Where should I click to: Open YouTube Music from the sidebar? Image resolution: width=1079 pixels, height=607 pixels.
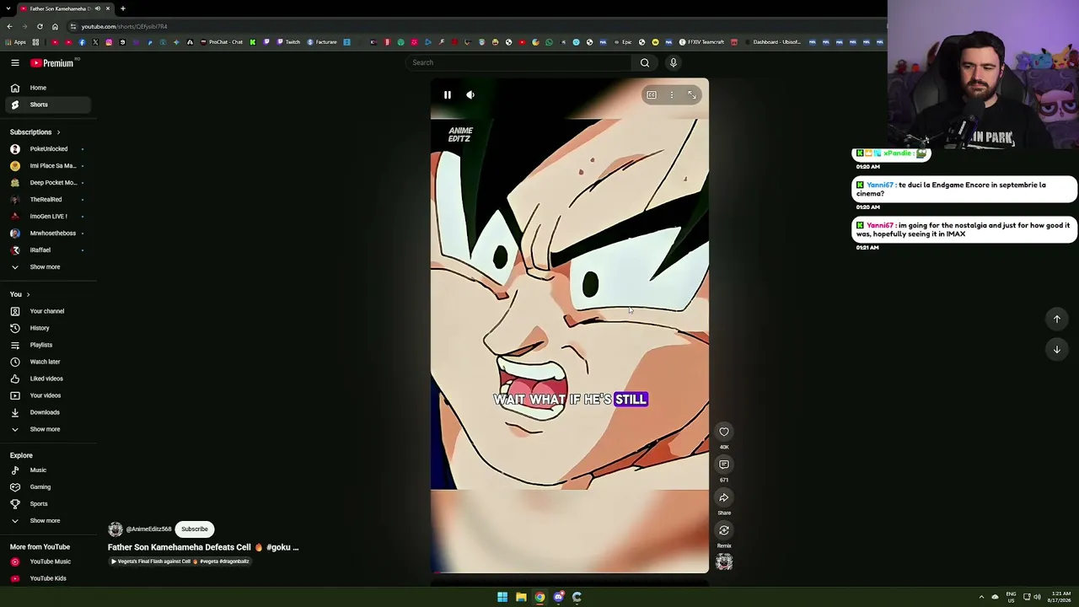pyautogui.click(x=47, y=561)
